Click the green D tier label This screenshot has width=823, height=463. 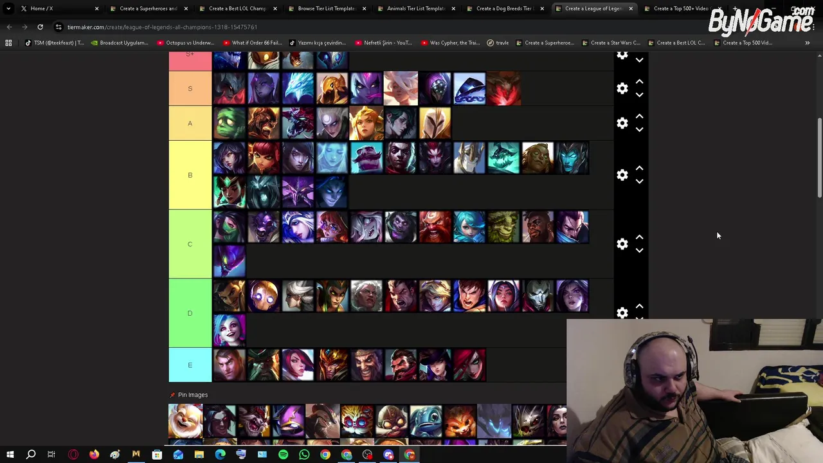click(x=190, y=313)
